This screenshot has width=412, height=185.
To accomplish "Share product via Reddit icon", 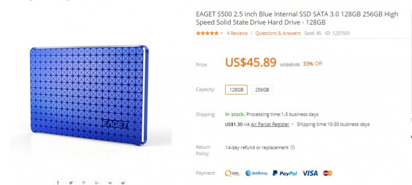I will pyautogui.click(x=123, y=182).
